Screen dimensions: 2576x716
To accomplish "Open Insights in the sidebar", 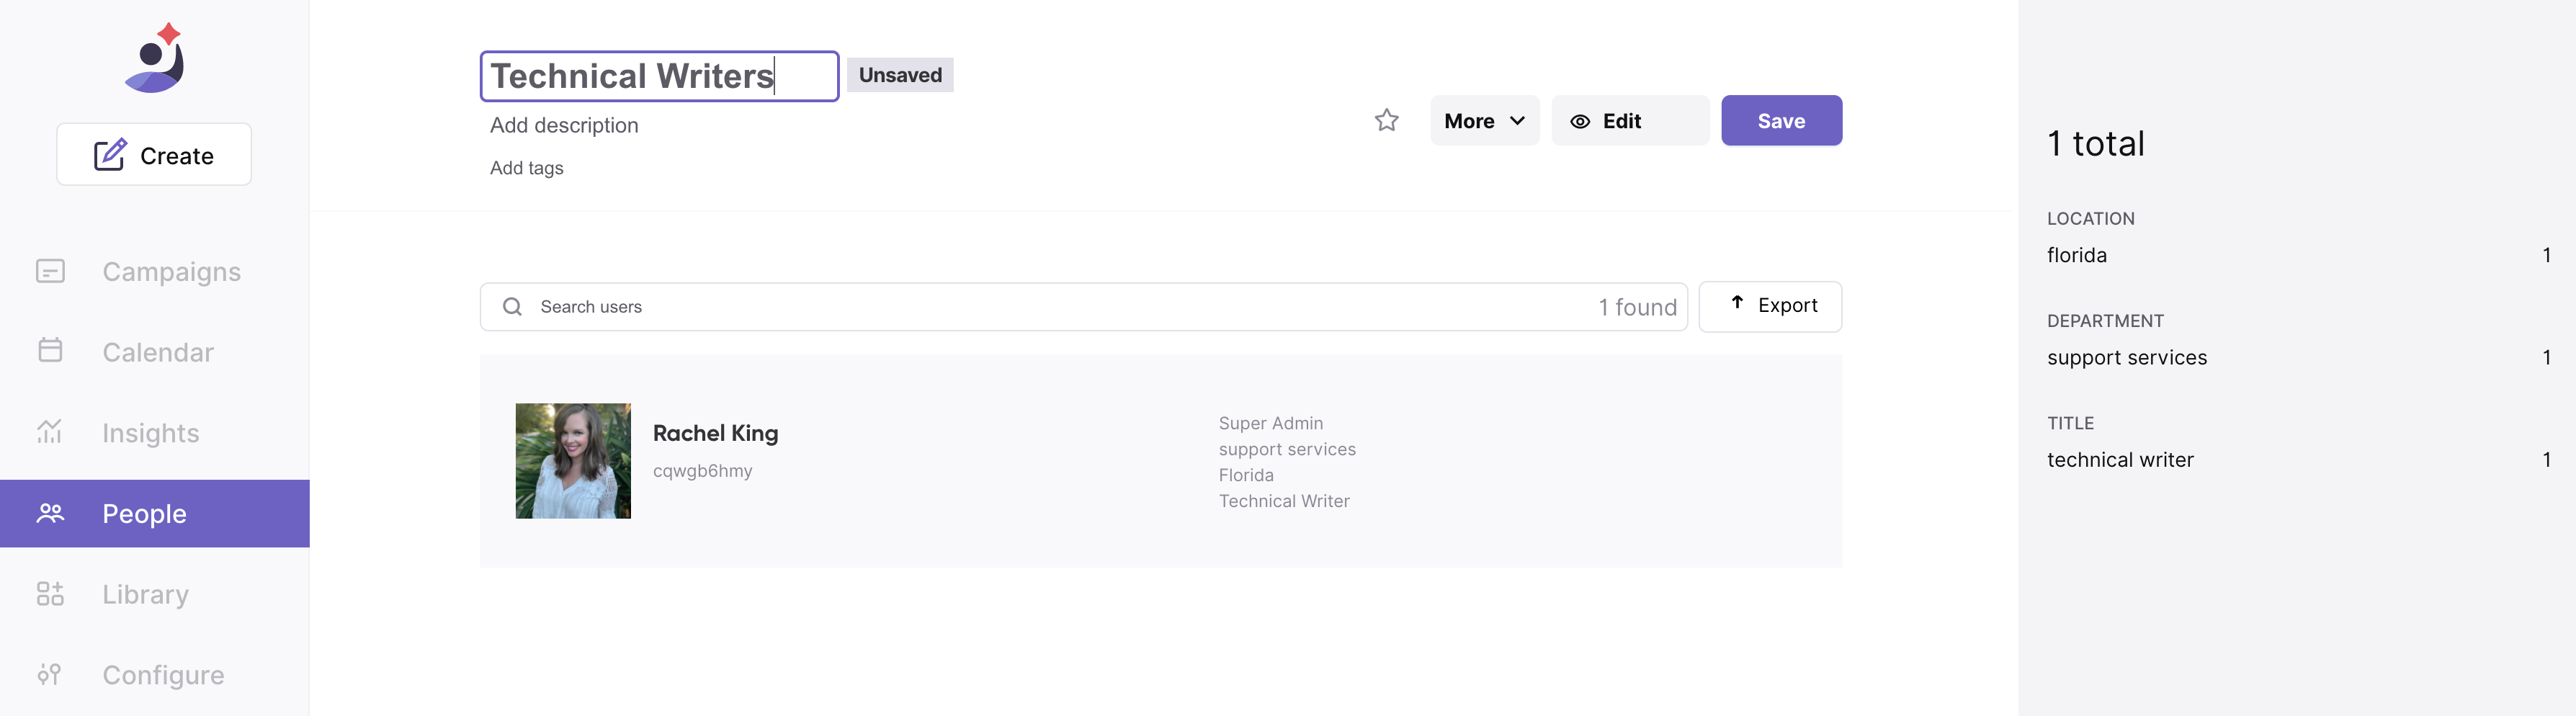I will pos(155,433).
